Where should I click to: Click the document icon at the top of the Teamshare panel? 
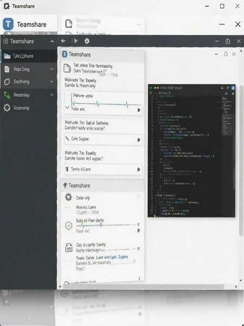pyautogui.click(x=67, y=68)
